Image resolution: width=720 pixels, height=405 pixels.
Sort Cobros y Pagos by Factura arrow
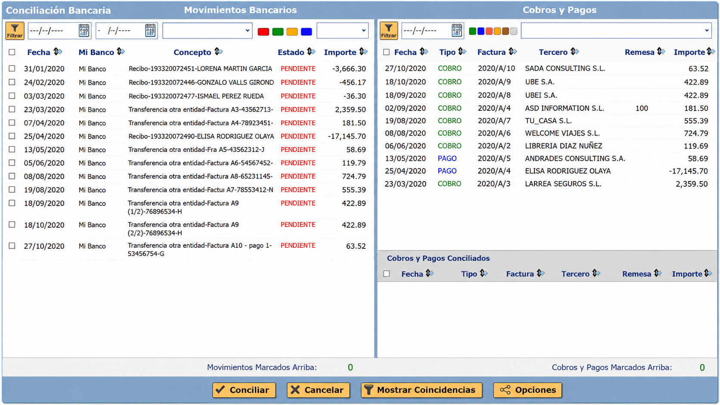point(512,52)
